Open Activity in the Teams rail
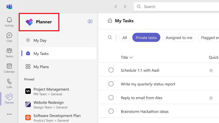The height and width of the screenshot is (123, 219). (x=9, y=22)
